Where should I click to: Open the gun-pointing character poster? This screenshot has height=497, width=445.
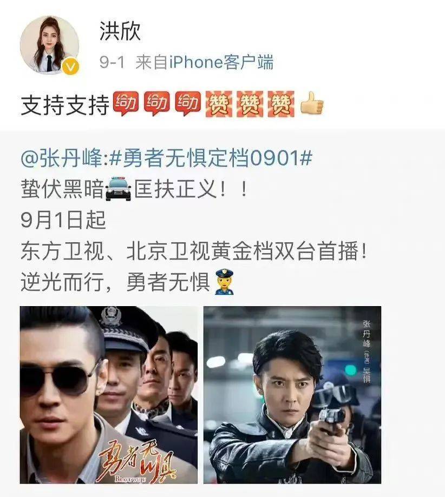pyautogui.click(x=292, y=395)
